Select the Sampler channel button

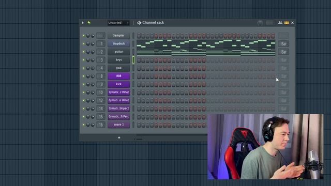click(x=118, y=36)
